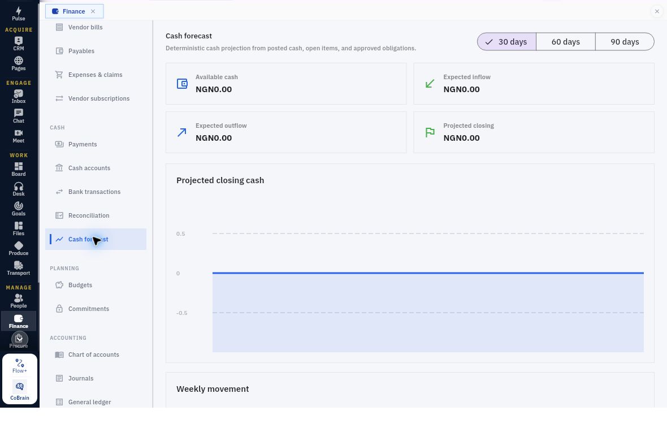Viewport: 667px width, 428px height.
Task: Open Expenses & claims
Action: coord(96,75)
